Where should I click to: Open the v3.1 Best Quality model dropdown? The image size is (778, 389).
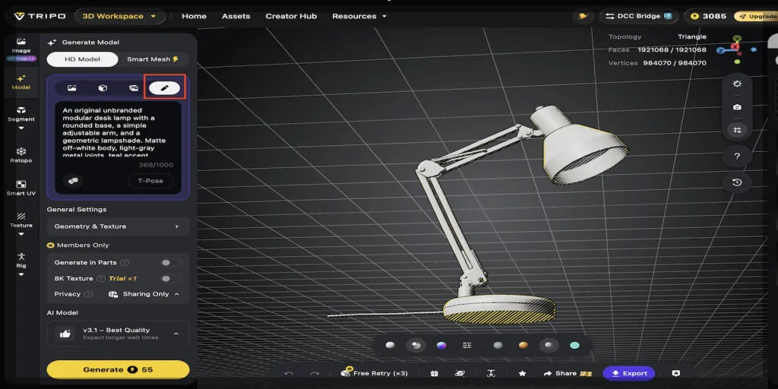click(118, 334)
